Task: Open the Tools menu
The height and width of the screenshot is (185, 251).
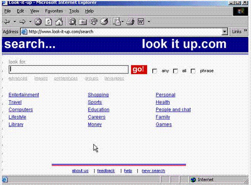Action: click(x=74, y=11)
